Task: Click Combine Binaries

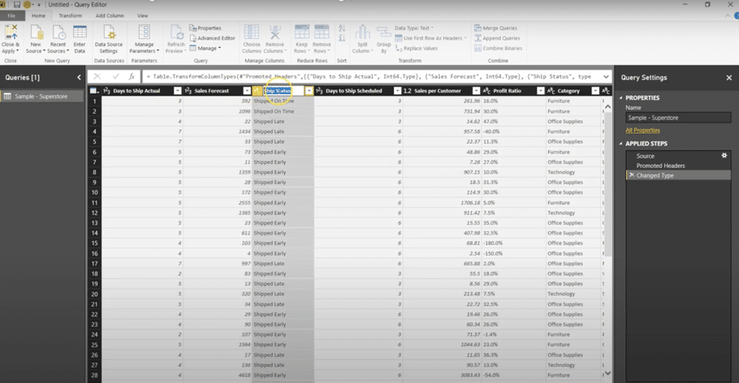Action: coord(498,48)
